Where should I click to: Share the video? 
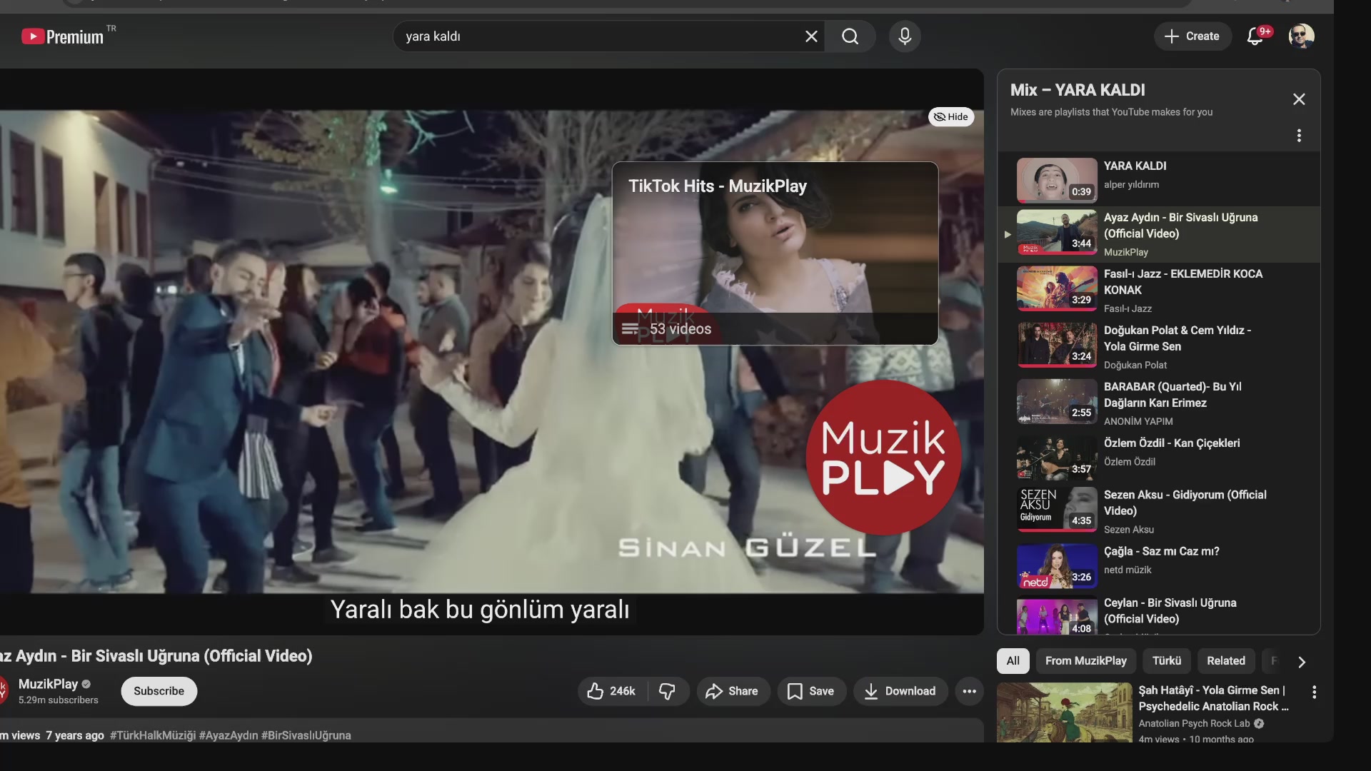[733, 691]
